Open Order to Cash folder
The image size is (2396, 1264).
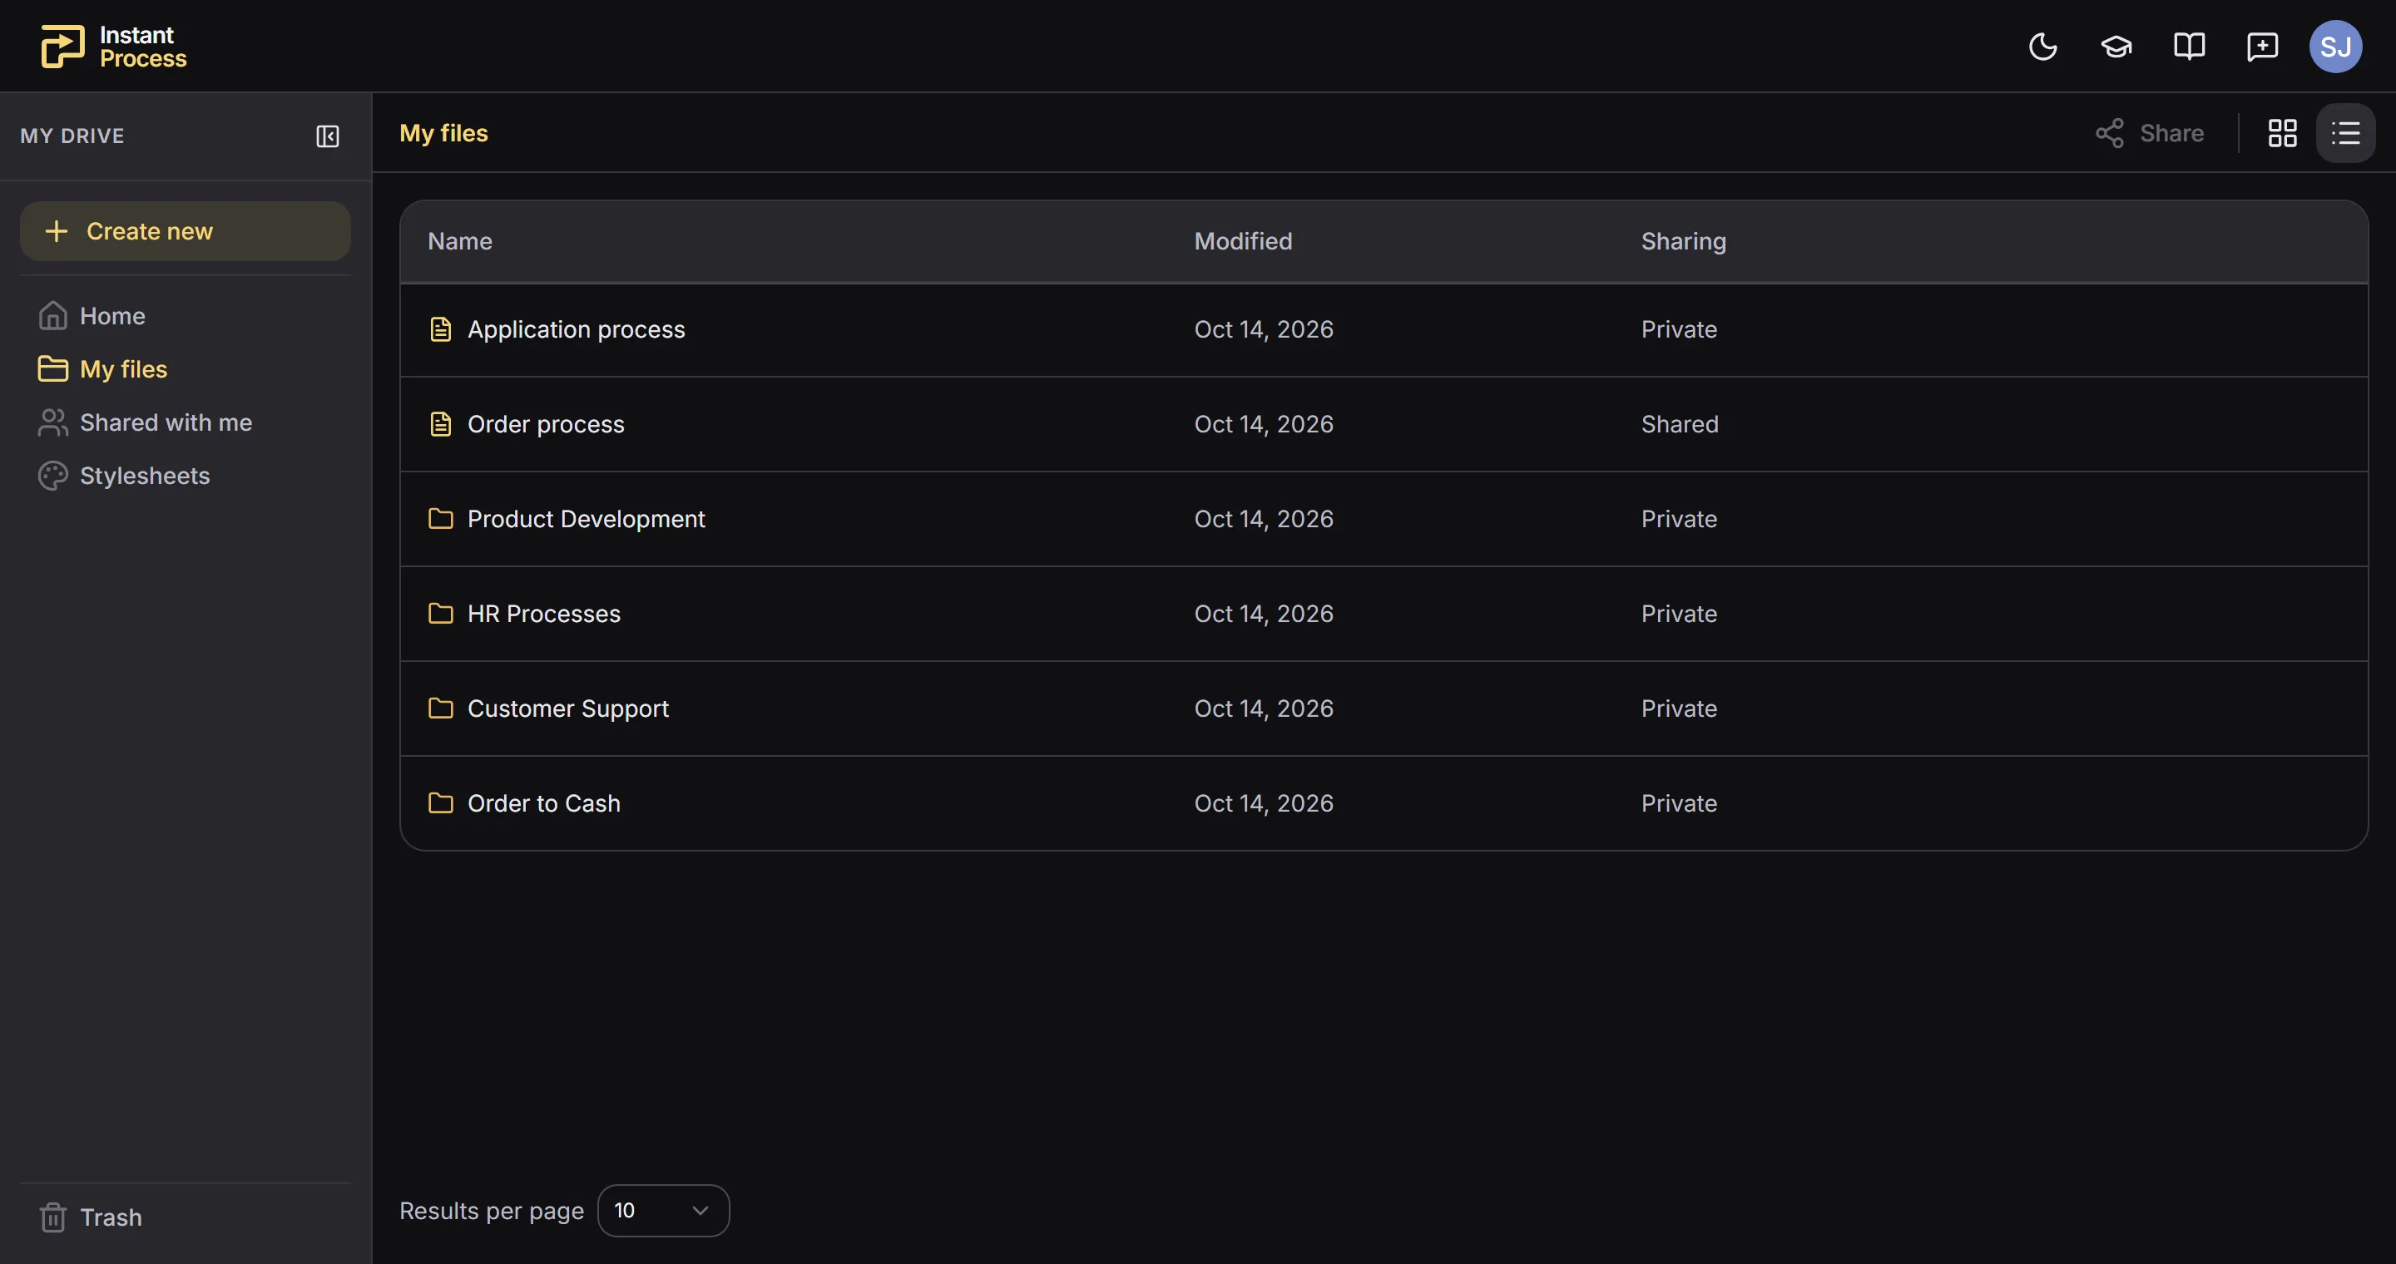point(1384,803)
